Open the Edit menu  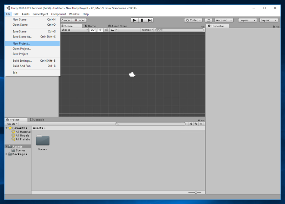click(x=16, y=14)
